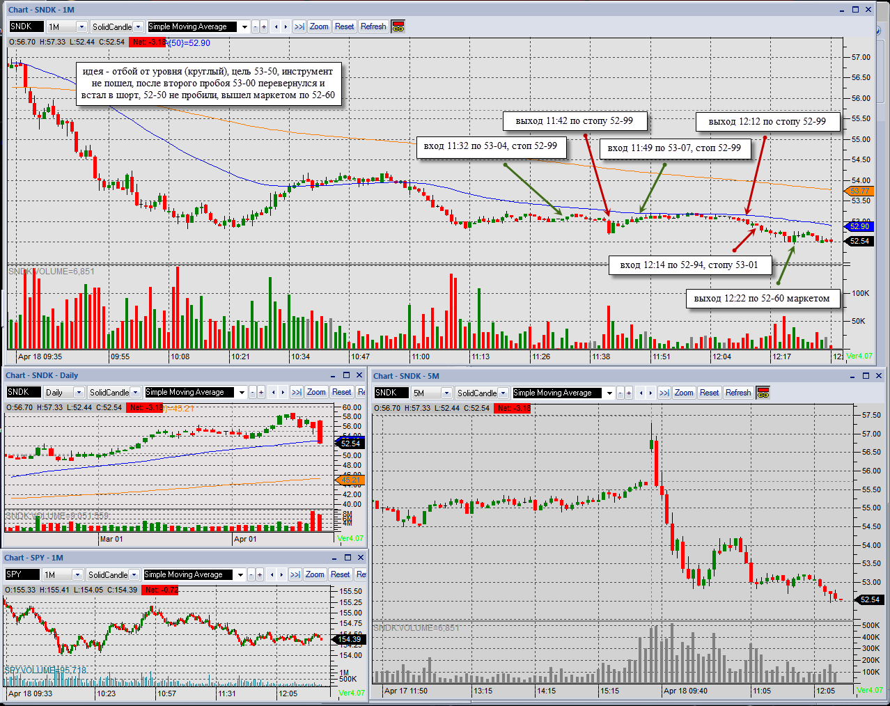Click Refresh in the SNDK 1M chart toolbar
Image resolution: width=890 pixels, height=706 pixels.
pos(373,26)
